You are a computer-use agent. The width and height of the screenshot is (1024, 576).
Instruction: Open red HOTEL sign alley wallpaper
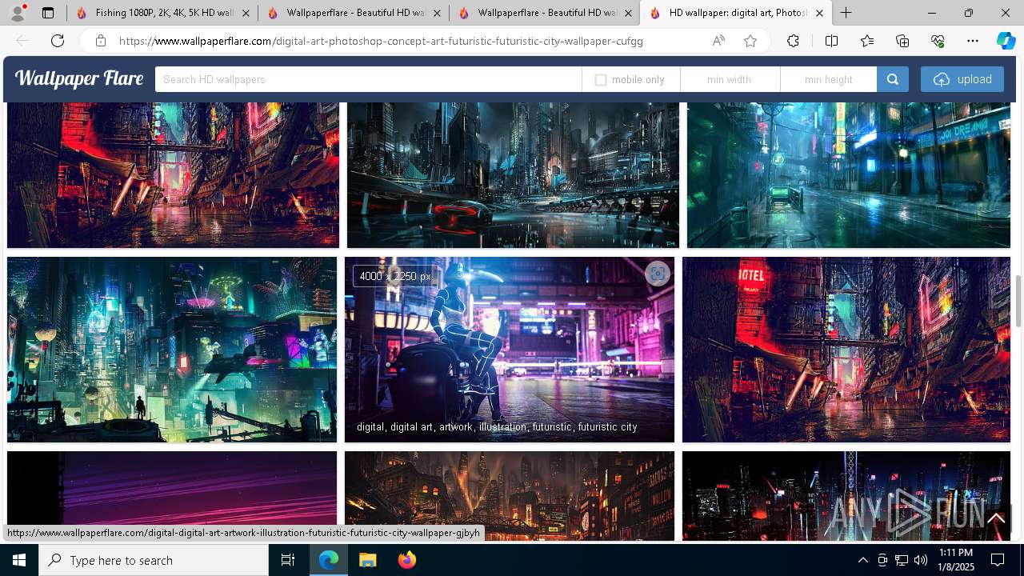coord(846,349)
